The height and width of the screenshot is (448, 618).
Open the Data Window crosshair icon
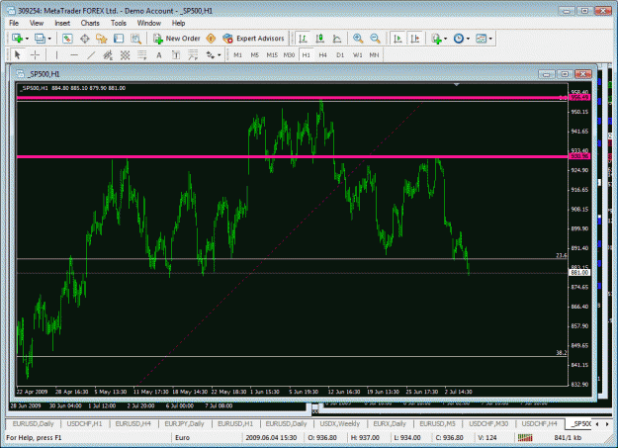[85, 39]
